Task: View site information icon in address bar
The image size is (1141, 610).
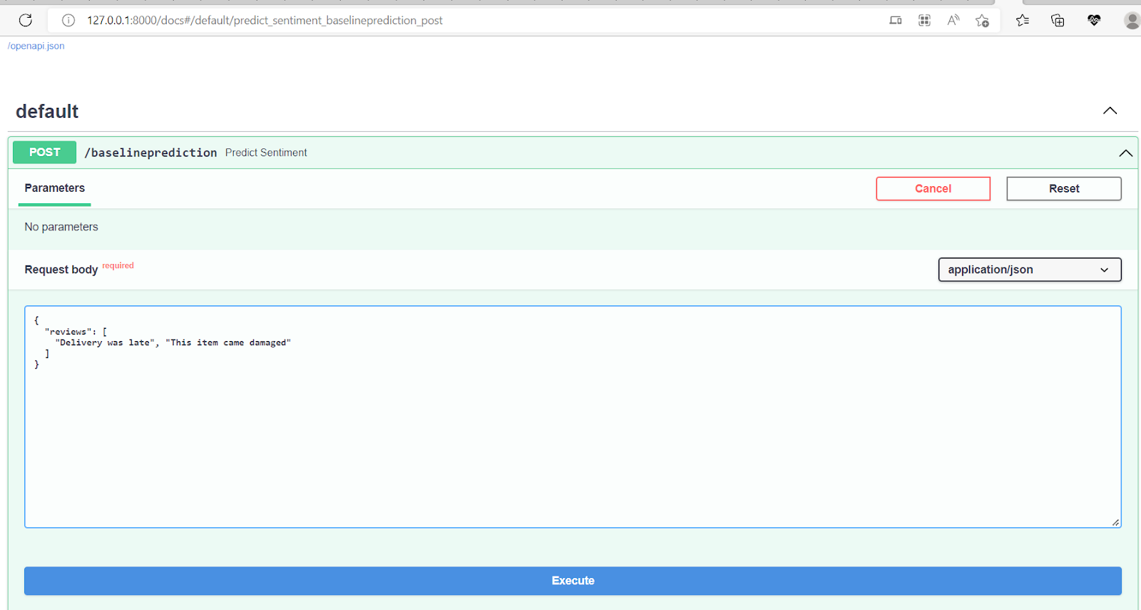Action: [68, 20]
